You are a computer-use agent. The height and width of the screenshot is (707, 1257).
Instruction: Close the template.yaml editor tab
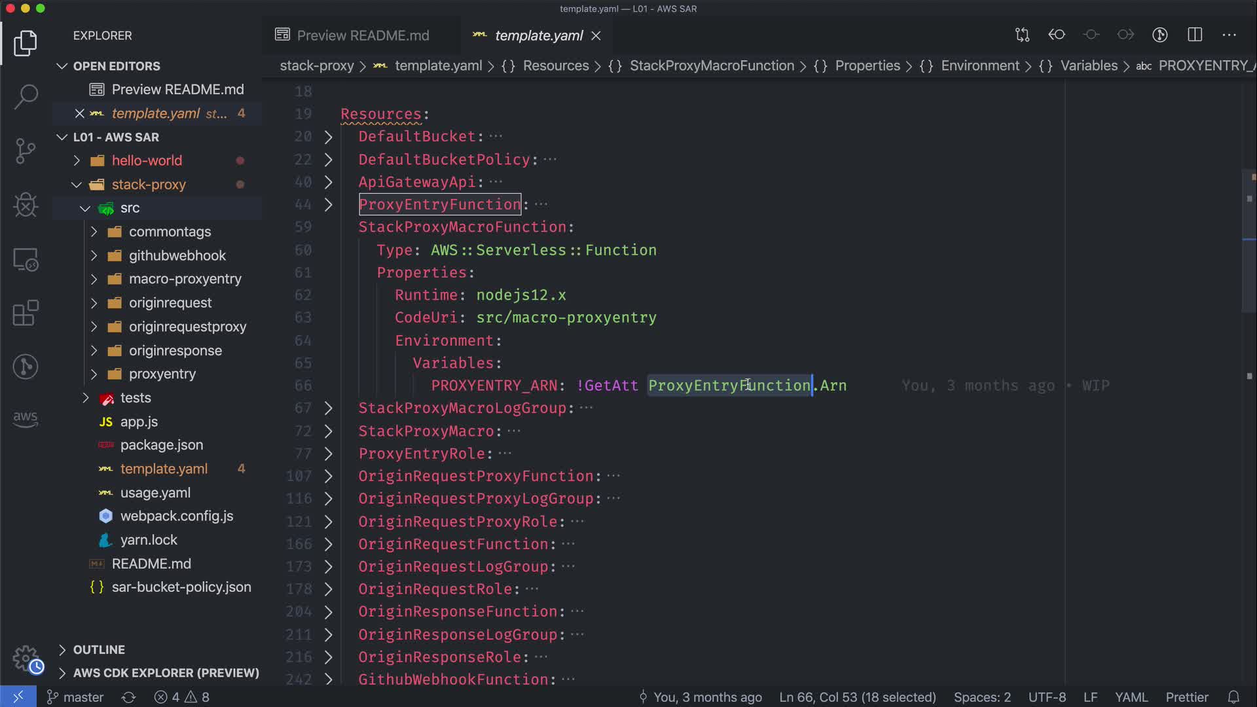click(x=596, y=36)
